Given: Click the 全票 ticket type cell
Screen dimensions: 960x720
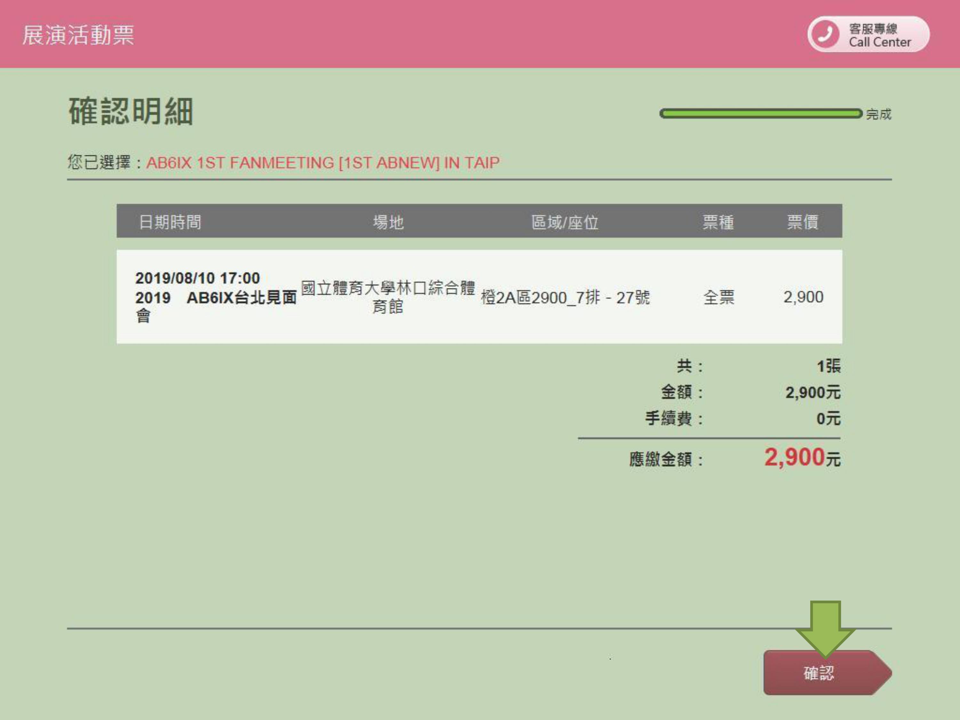Looking at the screenshot, I should (719, 298).
